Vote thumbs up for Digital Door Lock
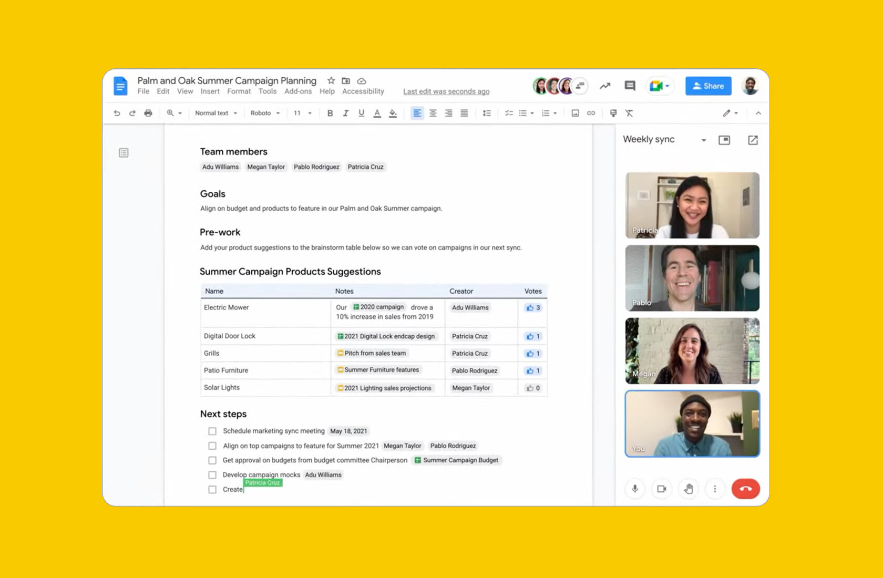This screenshot has width=883, height=578. click(x=533, y=336)
